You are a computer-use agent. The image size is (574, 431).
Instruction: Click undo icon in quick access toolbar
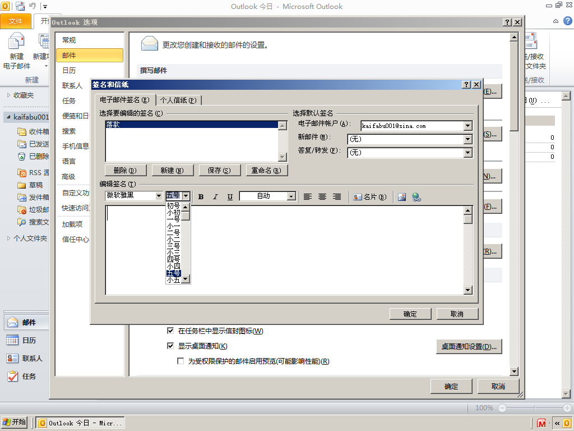point(33,6)
